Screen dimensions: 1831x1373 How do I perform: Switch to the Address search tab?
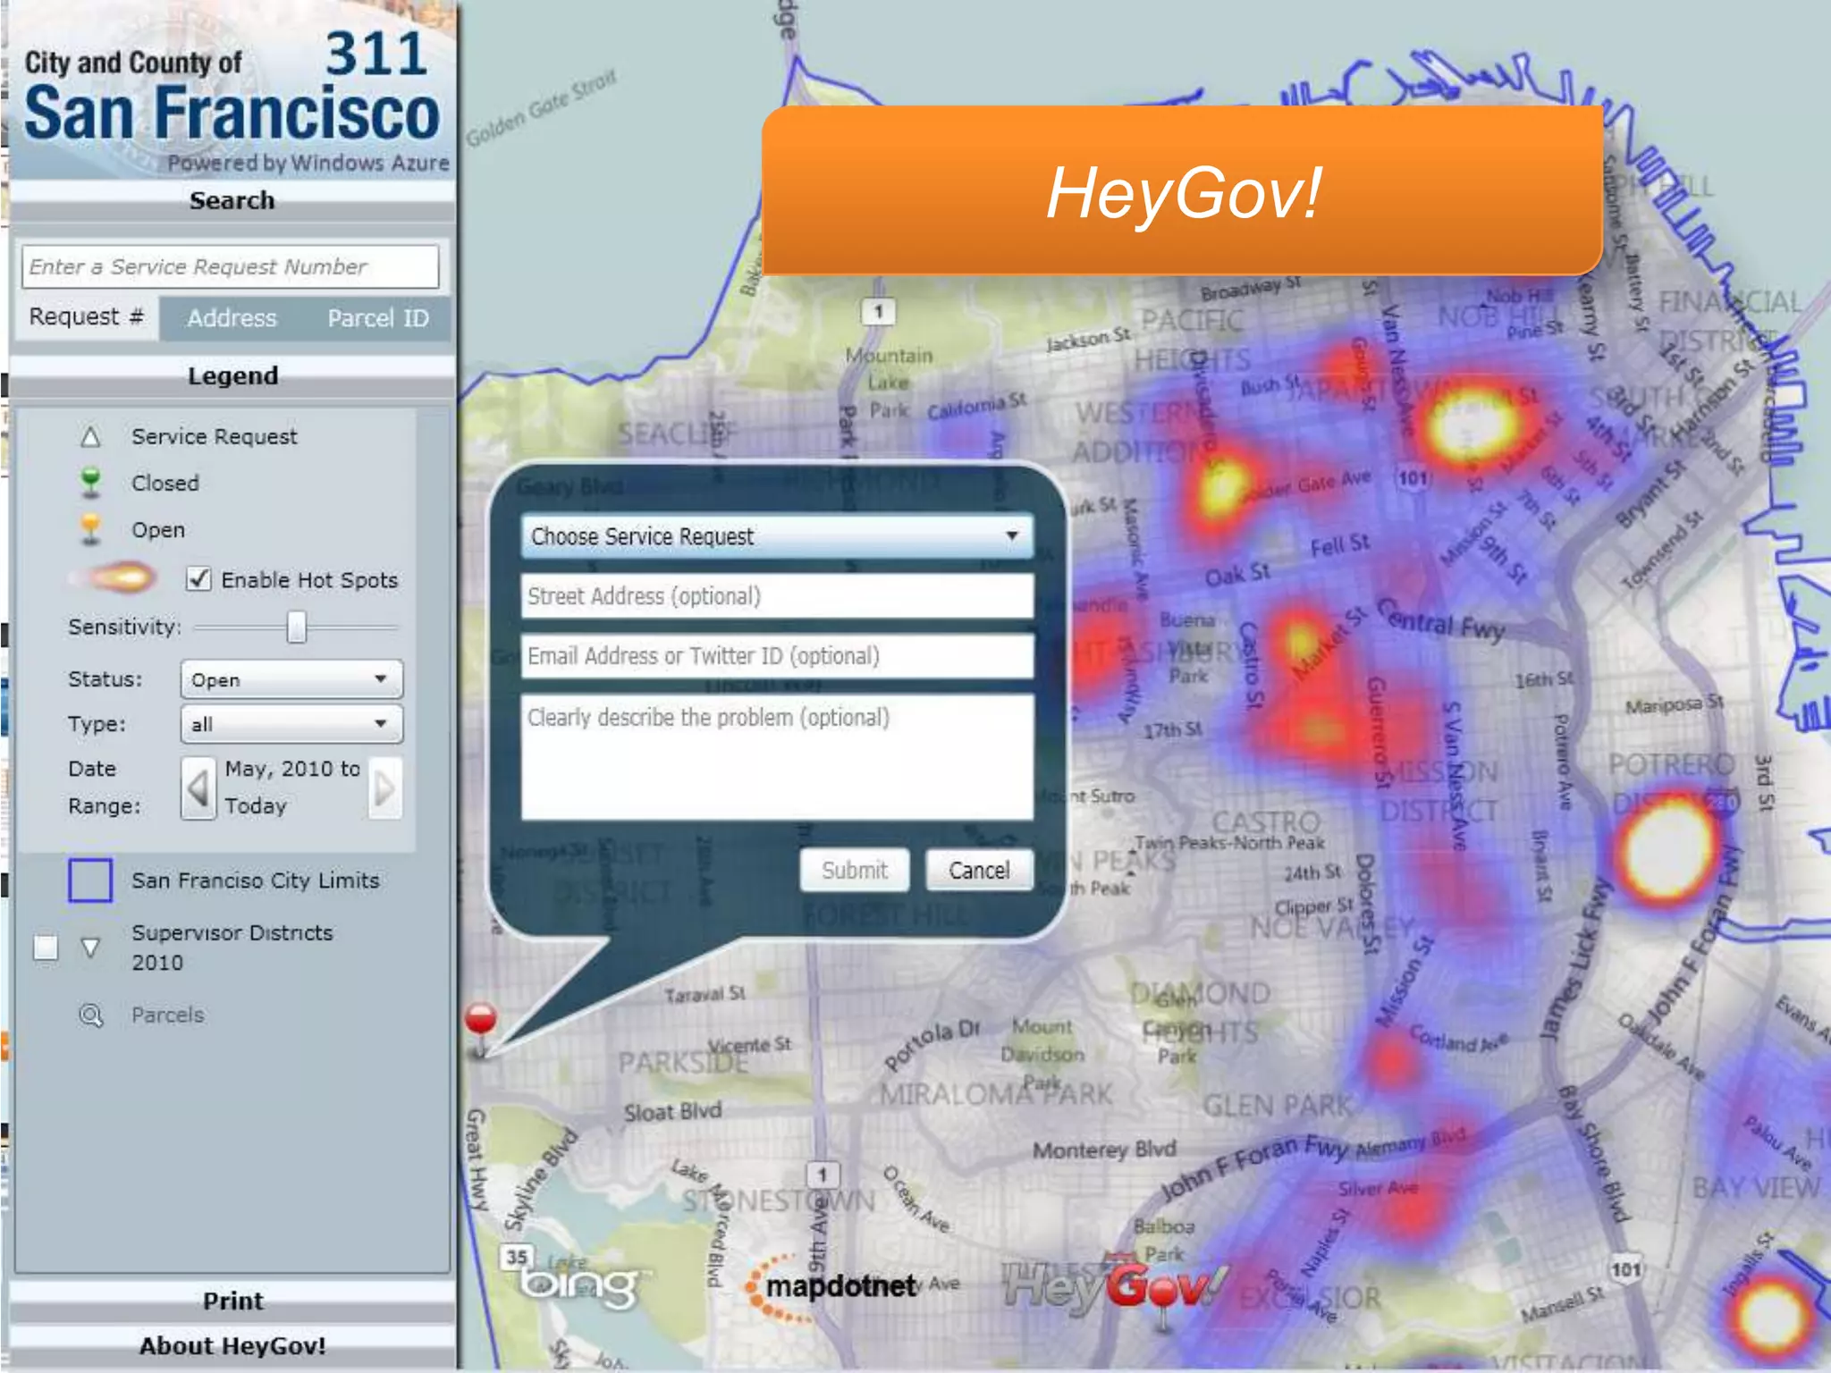coord(232,318)
